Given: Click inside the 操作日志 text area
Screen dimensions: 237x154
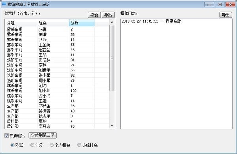Looking at the screenshot, I should click(x=177, y=74).
